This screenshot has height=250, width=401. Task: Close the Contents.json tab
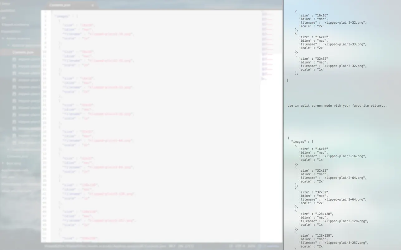point(93,5)
